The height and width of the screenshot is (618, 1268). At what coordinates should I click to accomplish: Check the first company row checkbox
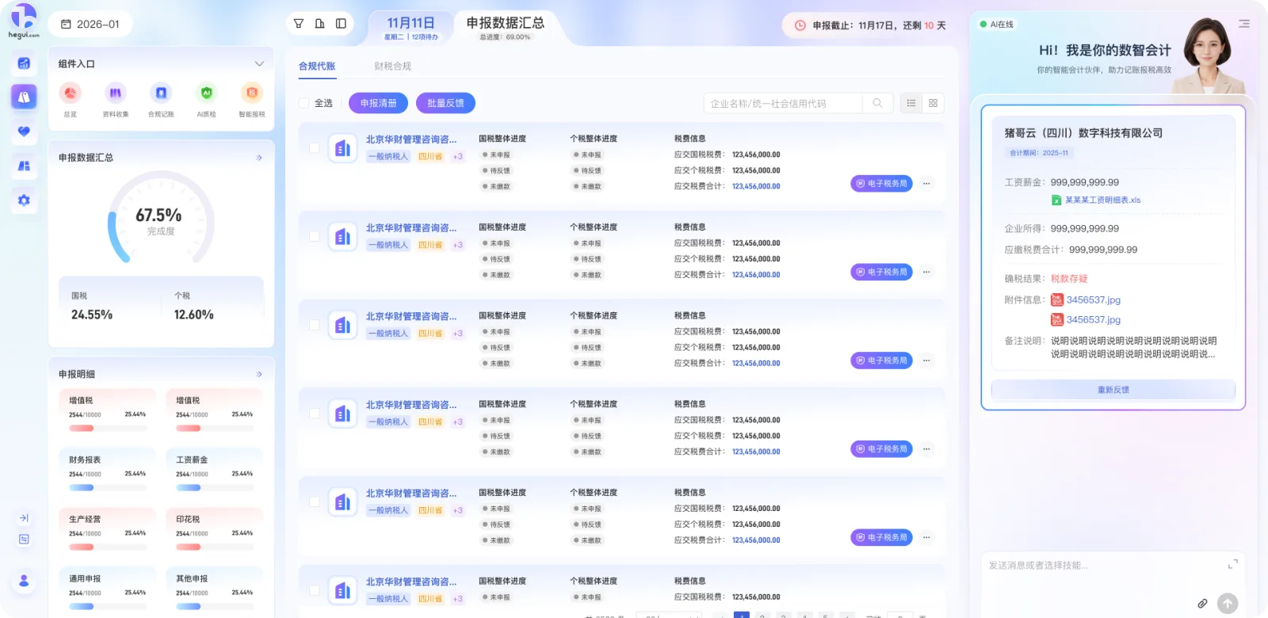coord(315,148)
